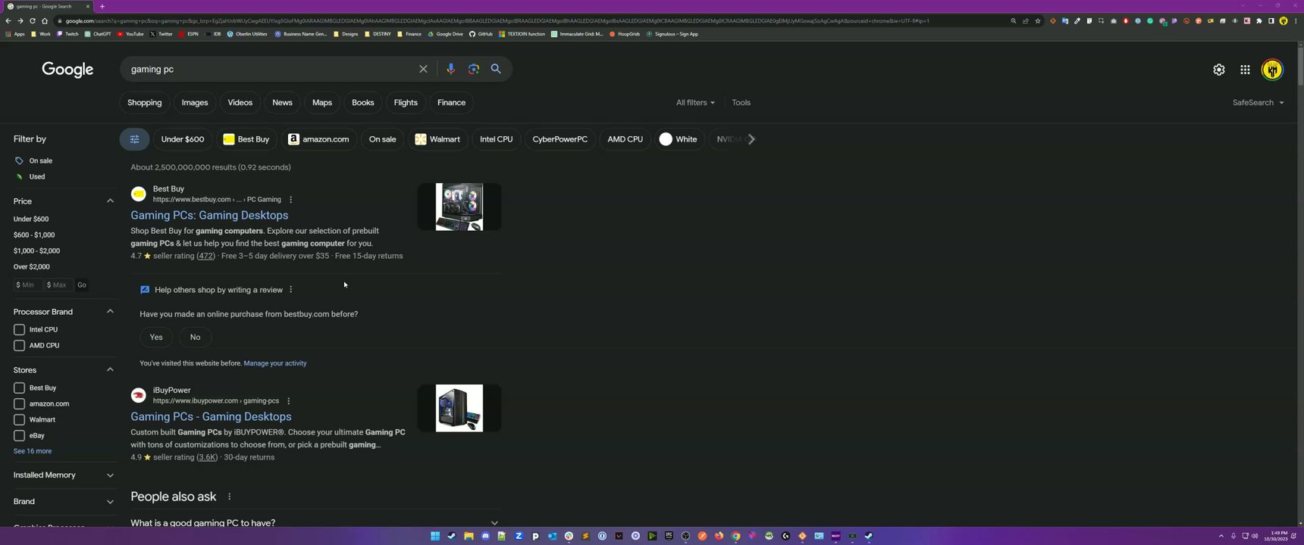
Task: Launch Outlook from the taskbar
Action: pos(552,536)
